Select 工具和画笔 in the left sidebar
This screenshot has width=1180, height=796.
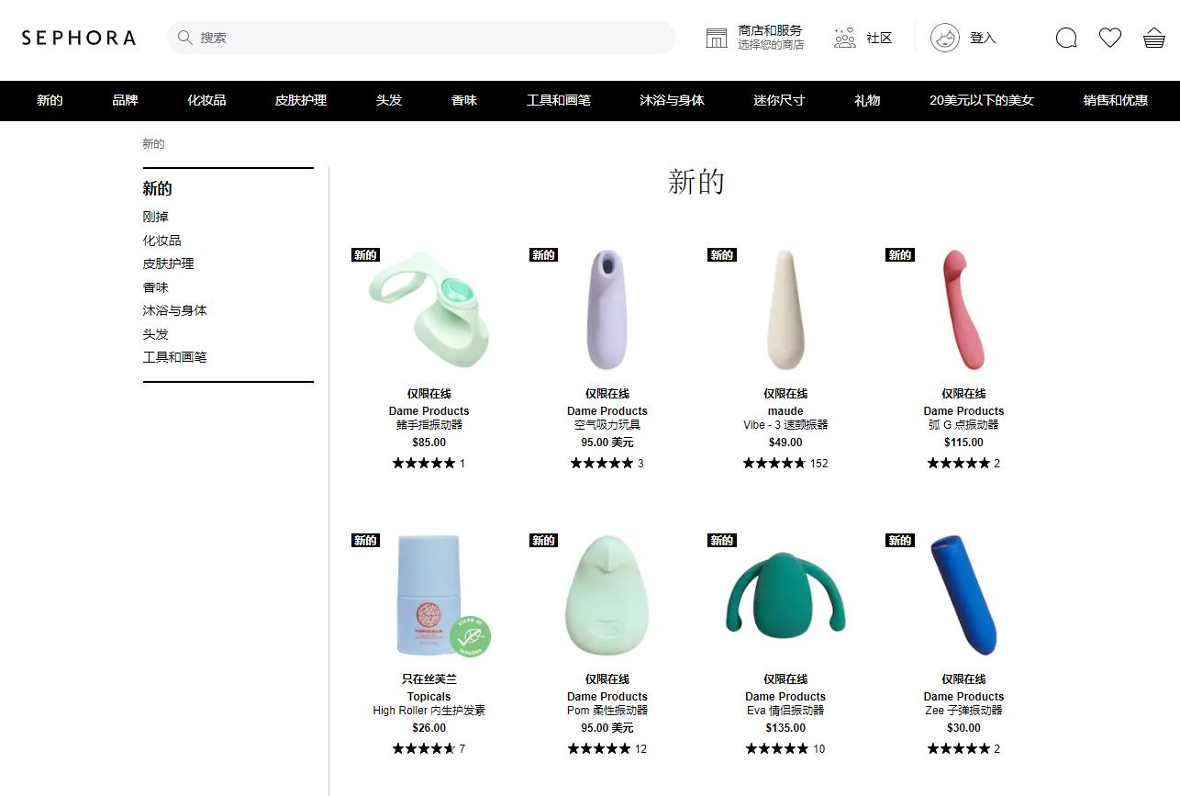coord(174,357)
